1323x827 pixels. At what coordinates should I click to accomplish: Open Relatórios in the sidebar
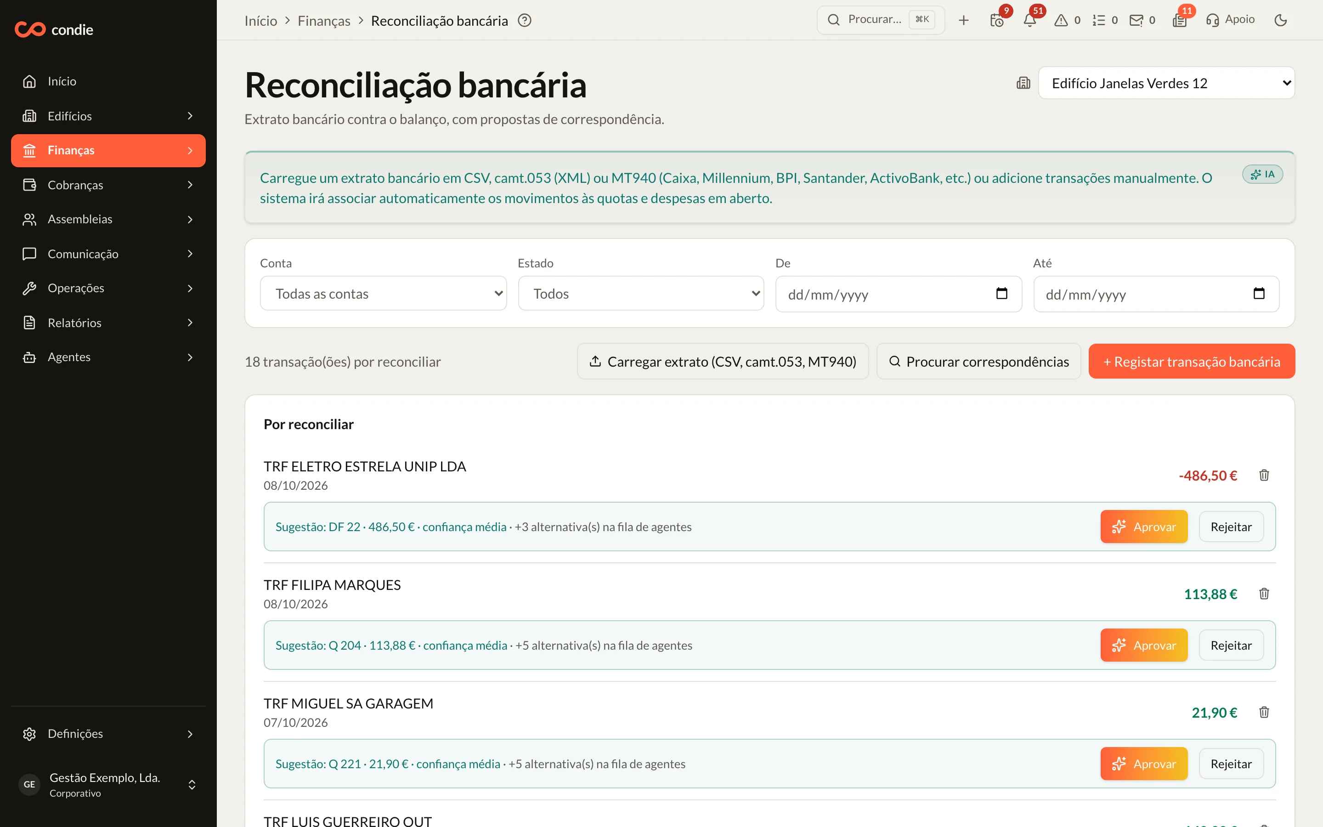pyautogui.click(x=108, y=323)
